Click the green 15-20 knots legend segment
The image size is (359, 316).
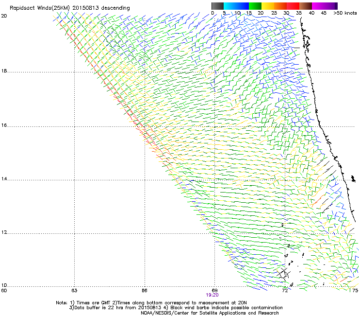point(255,6)
